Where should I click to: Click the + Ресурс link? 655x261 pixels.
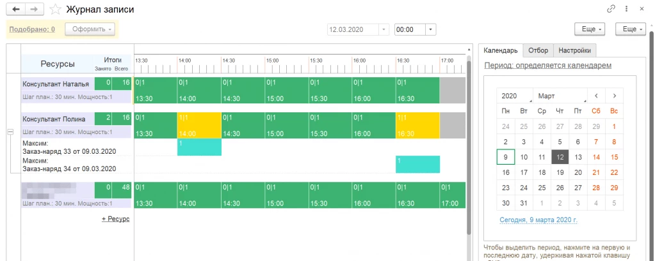(x=116, y=218)
